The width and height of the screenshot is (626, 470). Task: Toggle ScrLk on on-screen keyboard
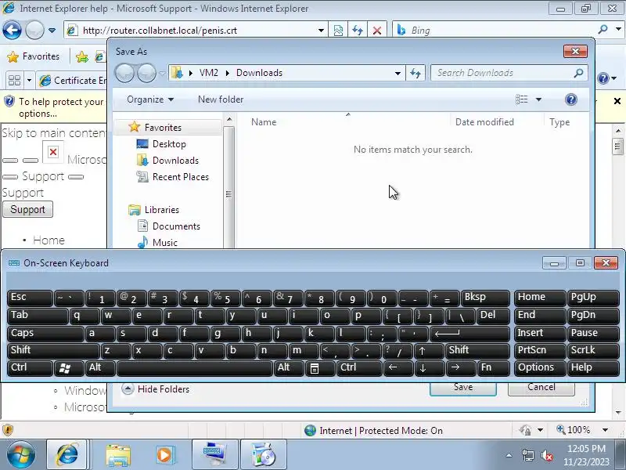593,350
